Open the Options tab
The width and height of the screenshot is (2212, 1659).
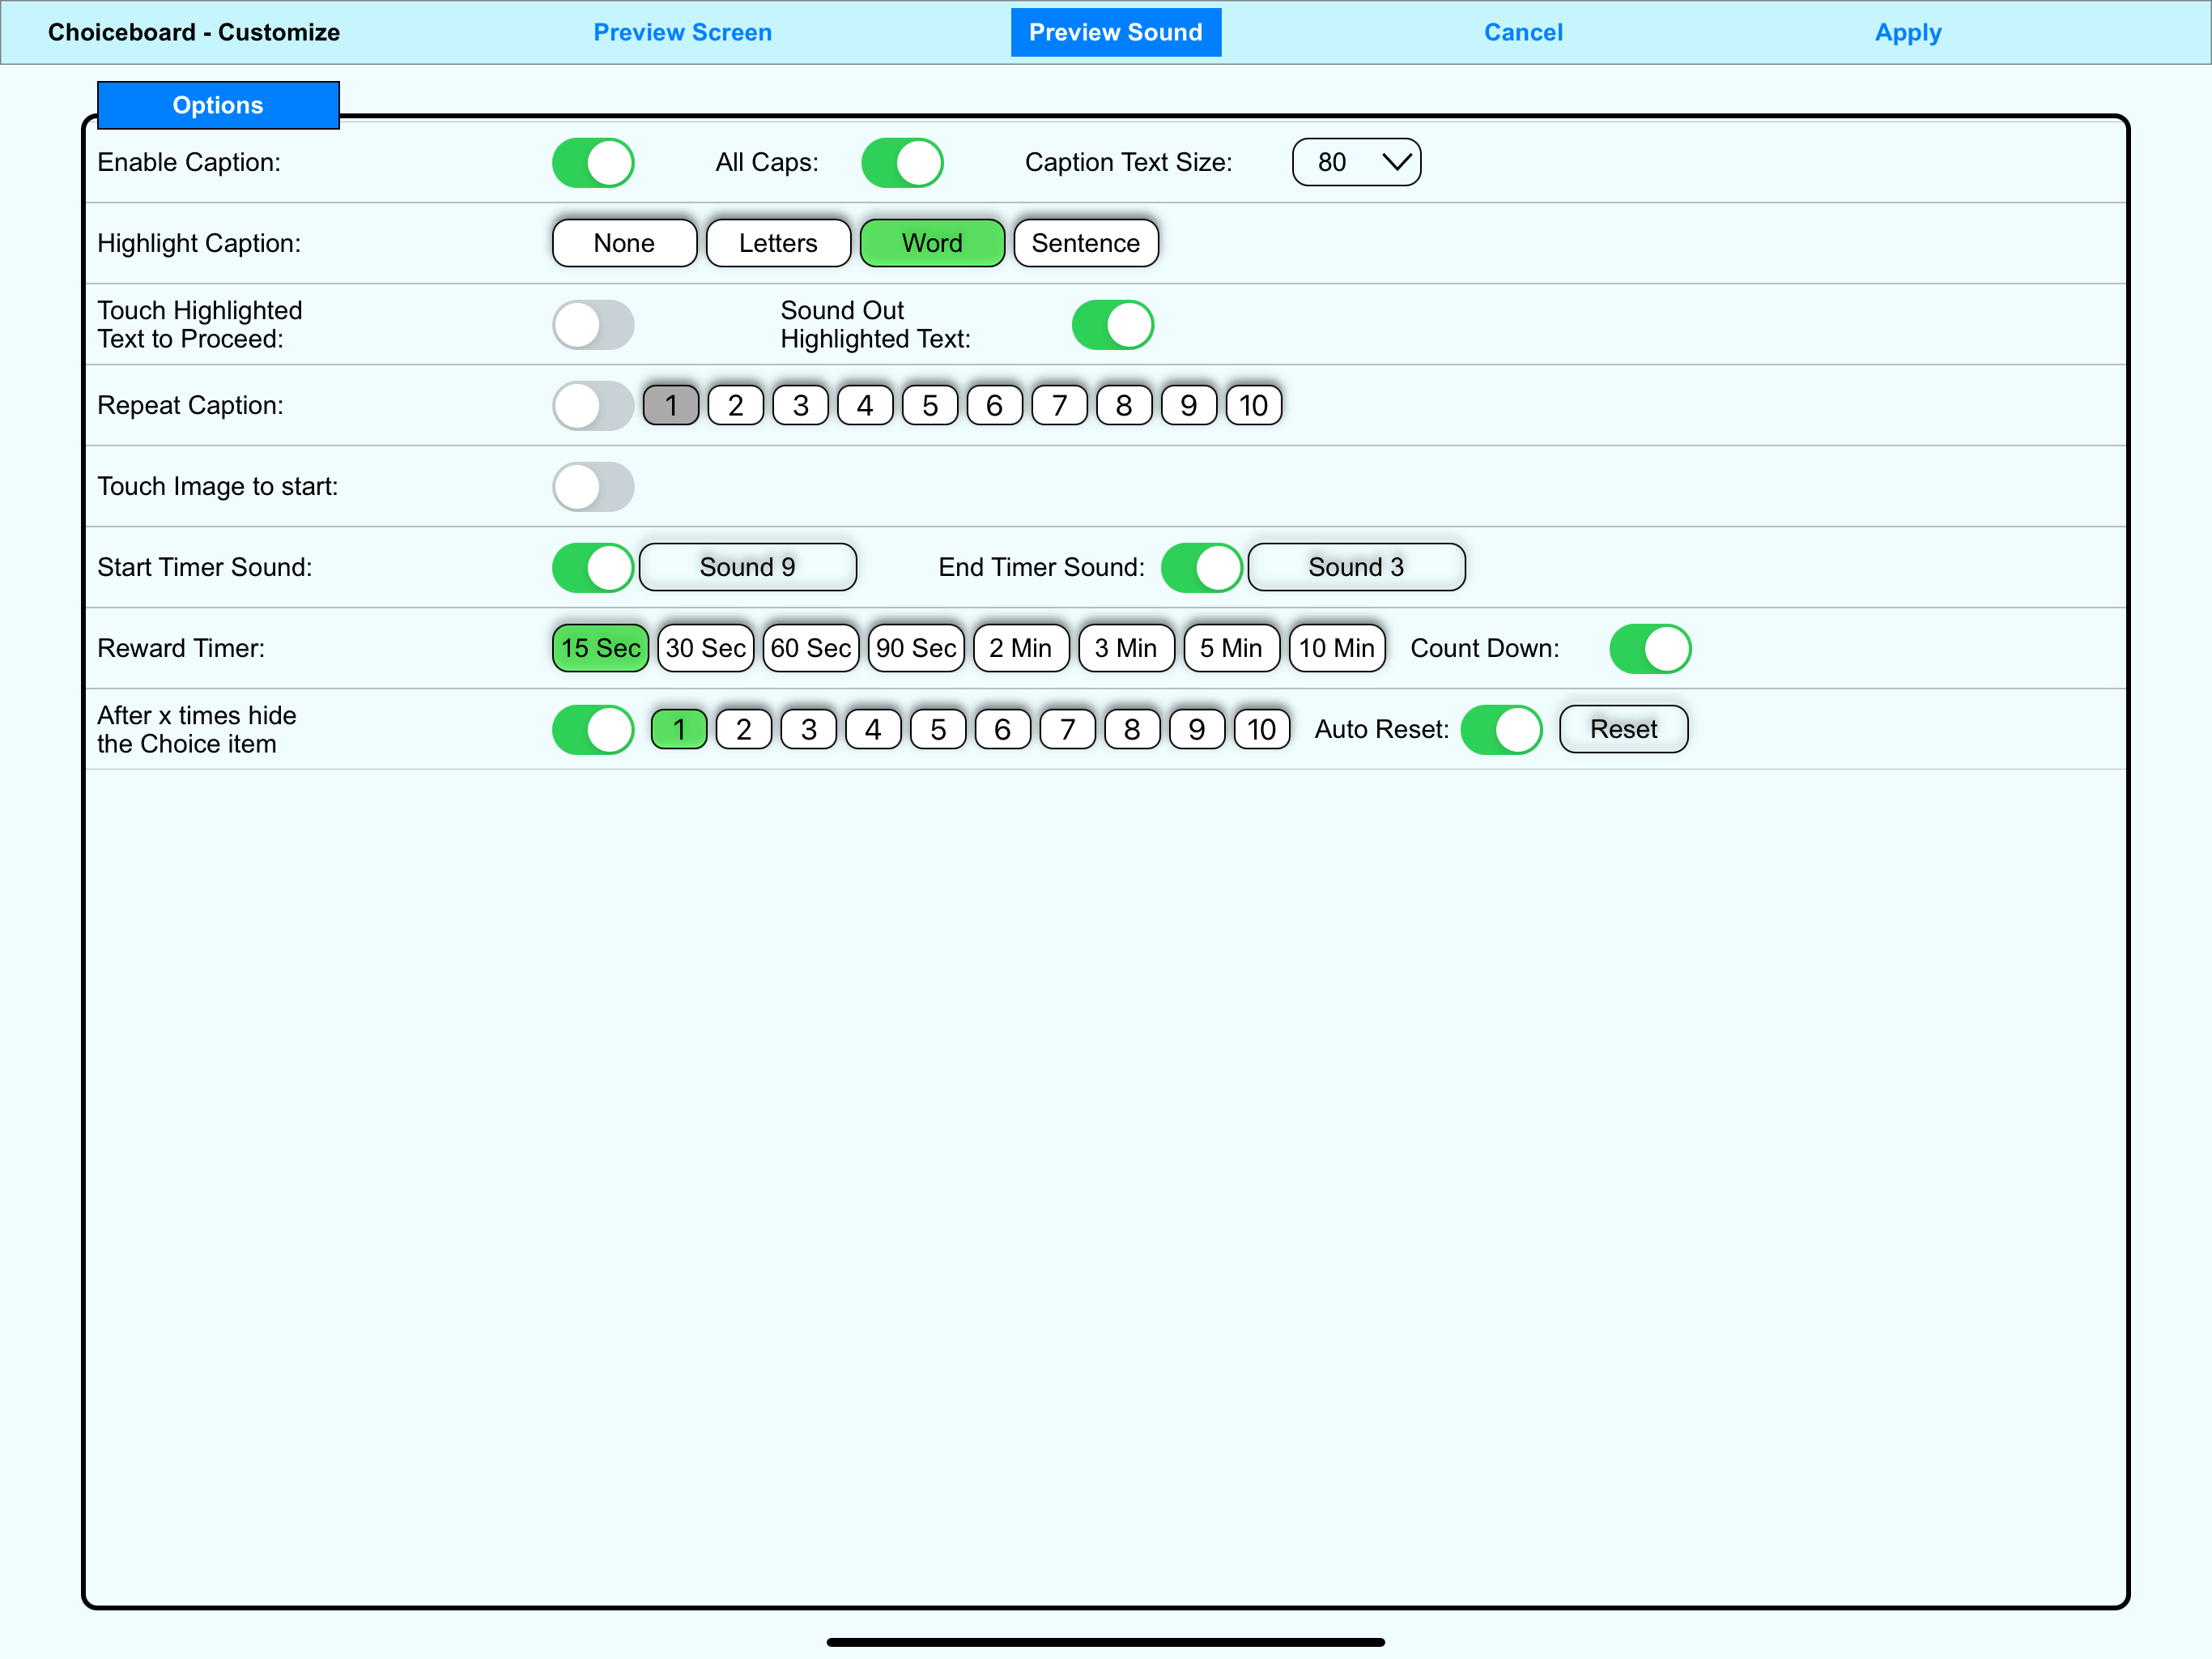coord(218,105)
